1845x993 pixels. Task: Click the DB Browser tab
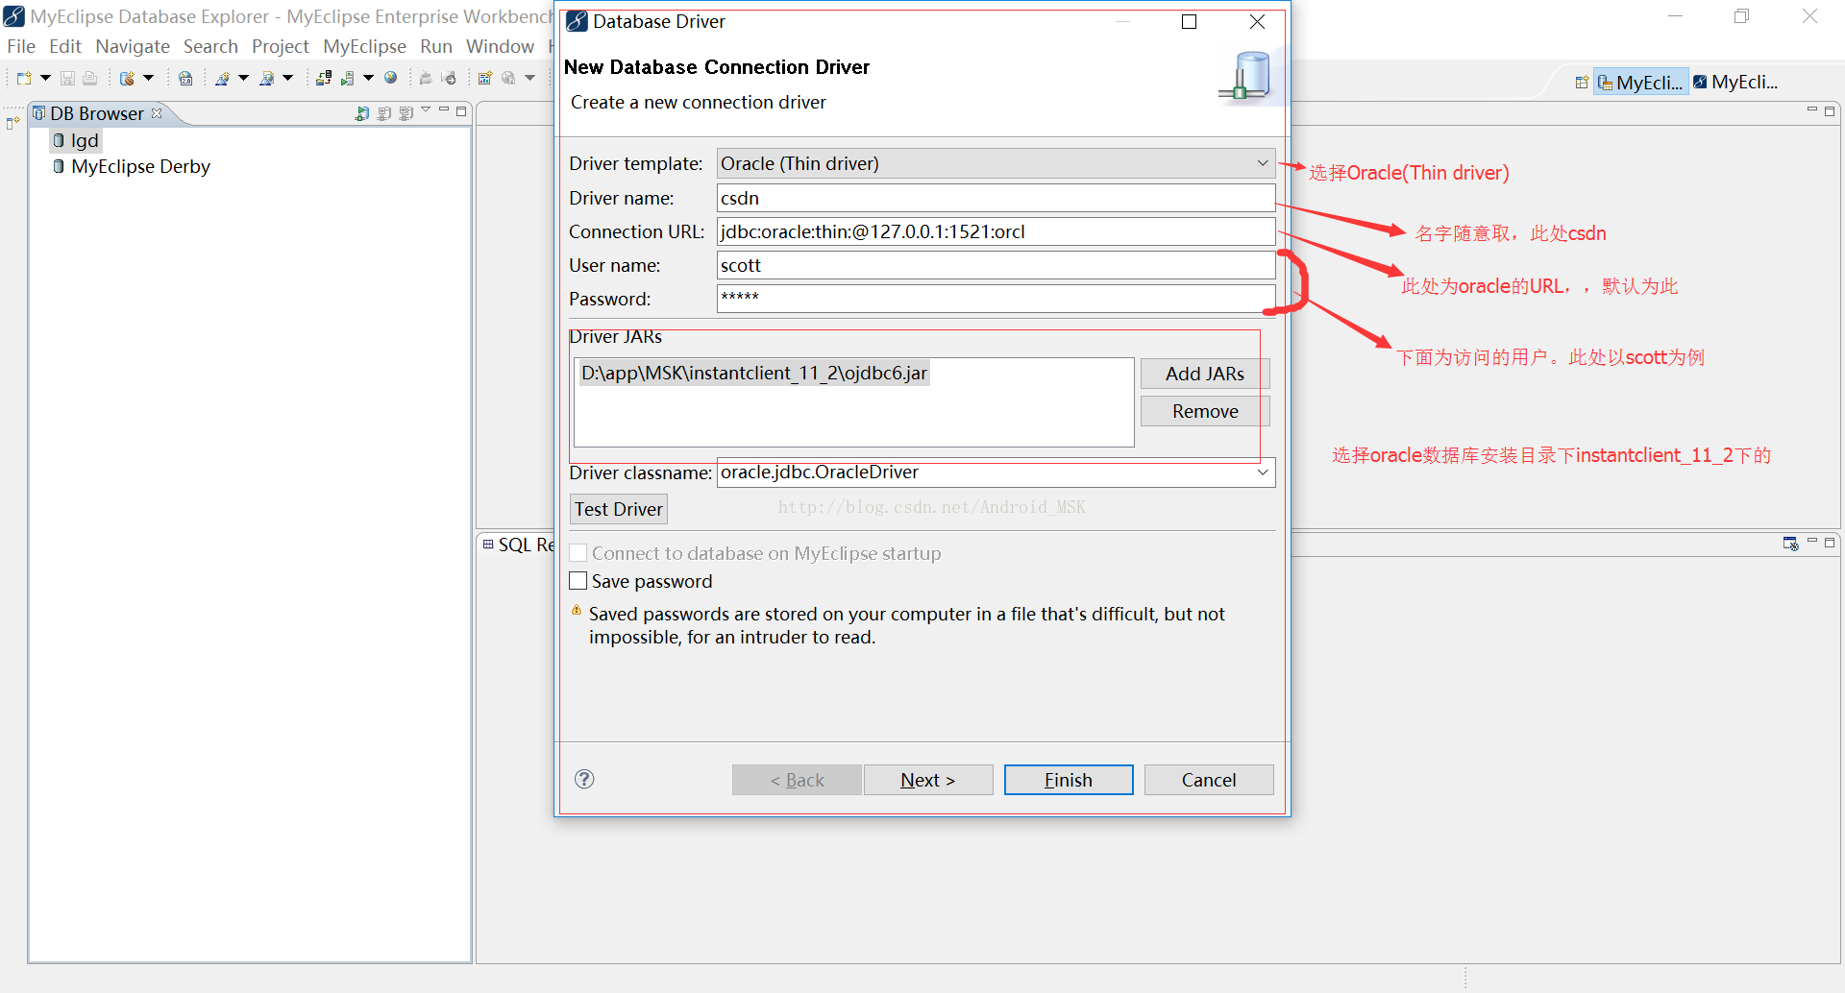(96, 113)
